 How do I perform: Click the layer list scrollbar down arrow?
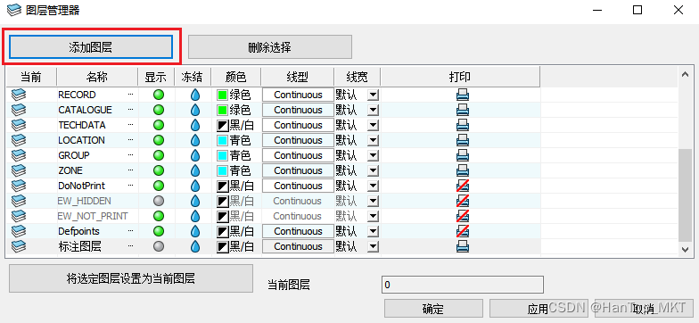click(686, 250)
